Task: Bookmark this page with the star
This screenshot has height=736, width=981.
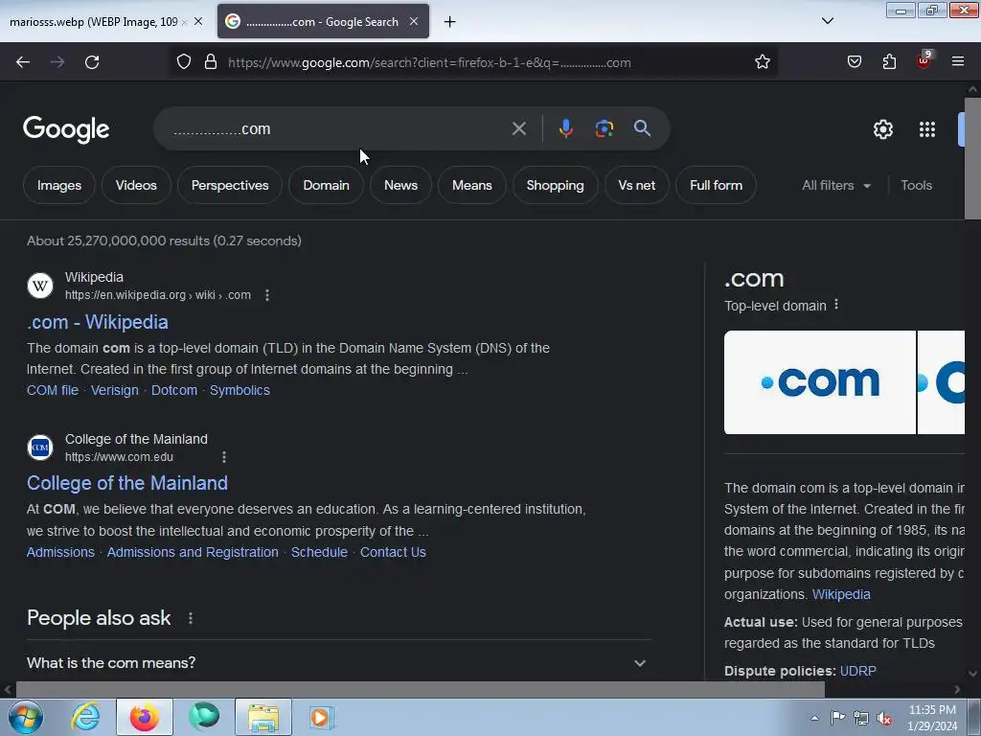Action: [762, 62]
